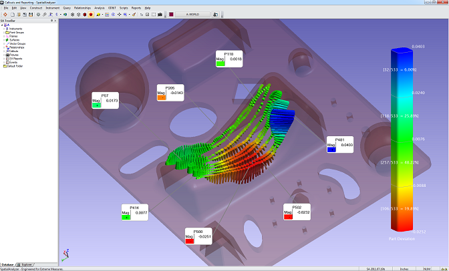Open dropdown arrow beside blue screen icon

129,14
